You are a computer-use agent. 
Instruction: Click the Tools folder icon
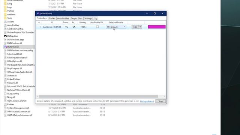click(x=5, y=18)
